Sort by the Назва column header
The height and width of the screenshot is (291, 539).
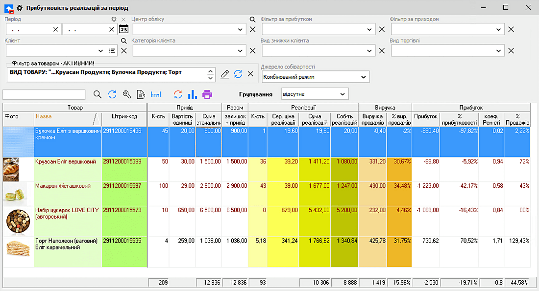(x=43, y=117)
